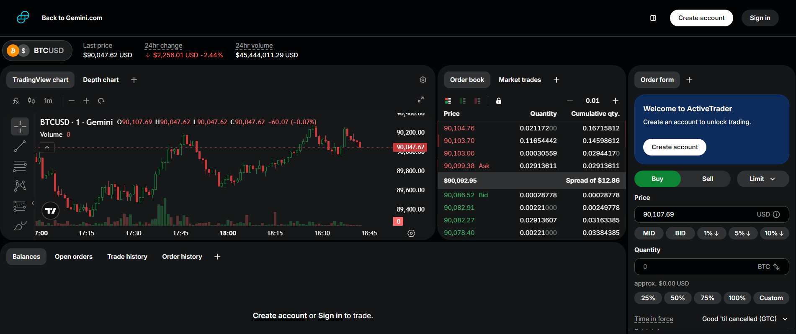Open the Limit order type dropdown
Screen dimensions: 796x334
pos(763,179)
